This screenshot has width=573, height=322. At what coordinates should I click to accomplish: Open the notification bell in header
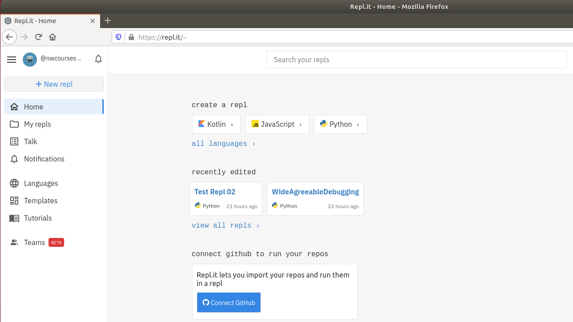[x=98, y=59]
